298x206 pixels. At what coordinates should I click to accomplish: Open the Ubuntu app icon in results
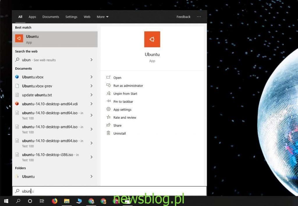click(19, 39)
